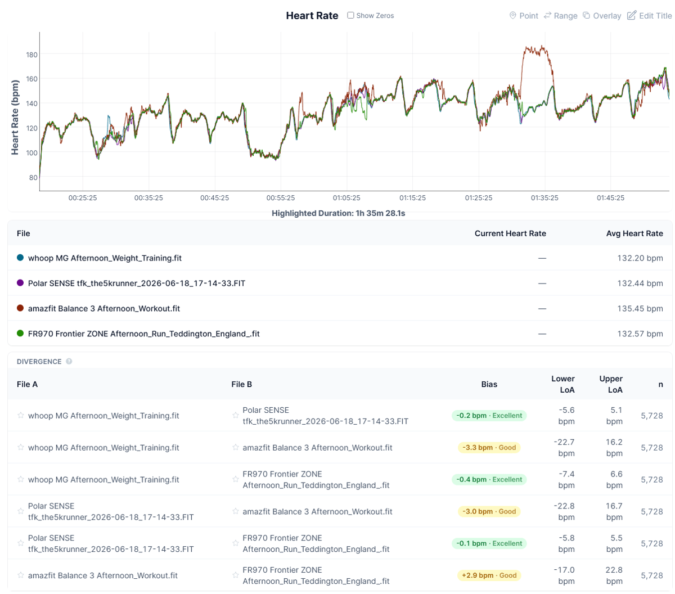Screen dimensions: 675x594
Task: Select the Point tool
Action: 524,16
